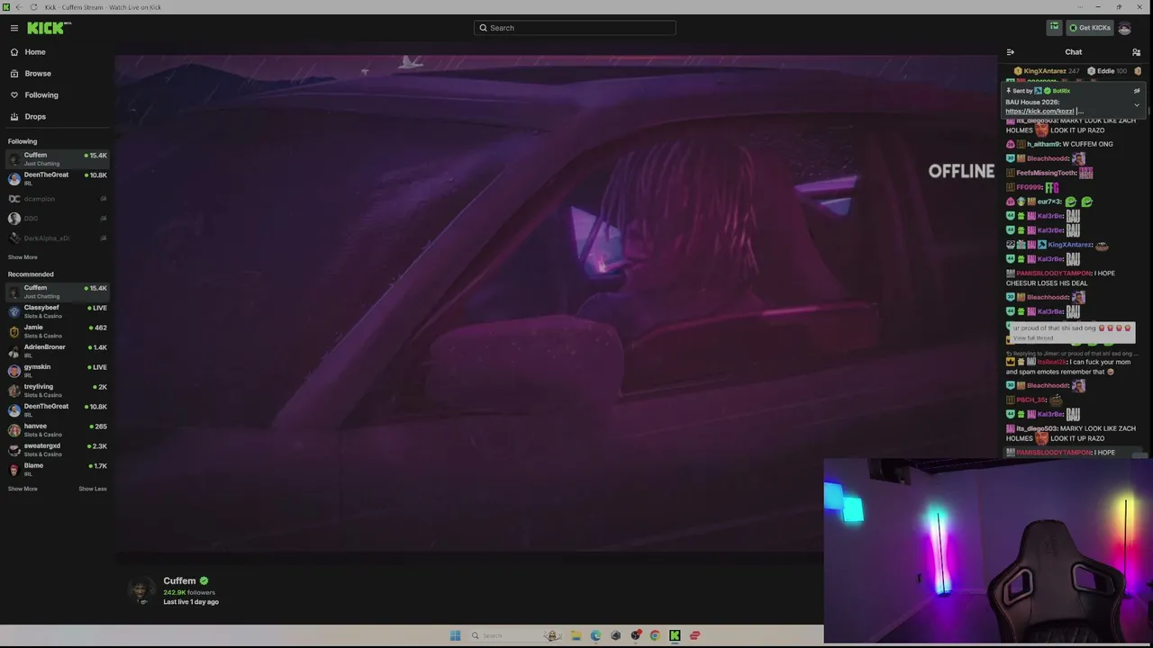The height and width of the screenshot is (648, 1153).
Task: Open the Drops gift icon
Action: [x=14, y=117]
